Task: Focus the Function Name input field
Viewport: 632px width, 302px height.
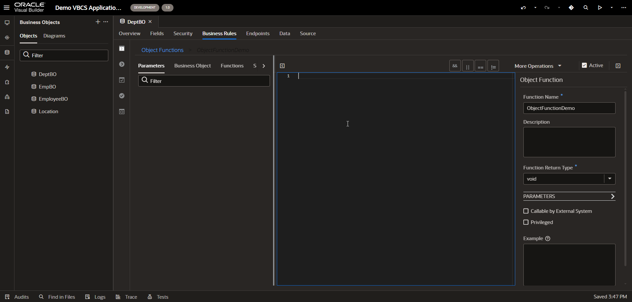Action: pos(569,108)
